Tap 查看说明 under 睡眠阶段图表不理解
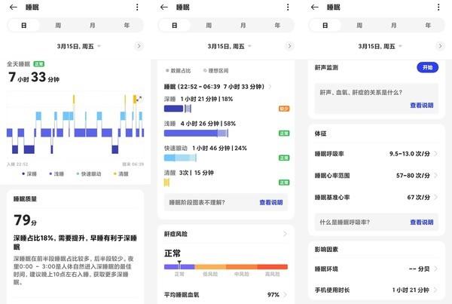452x304 pixels. pos(271,202)
